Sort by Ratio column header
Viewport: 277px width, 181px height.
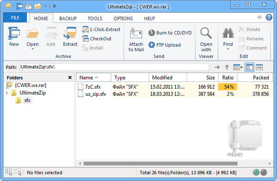[228, 78]
